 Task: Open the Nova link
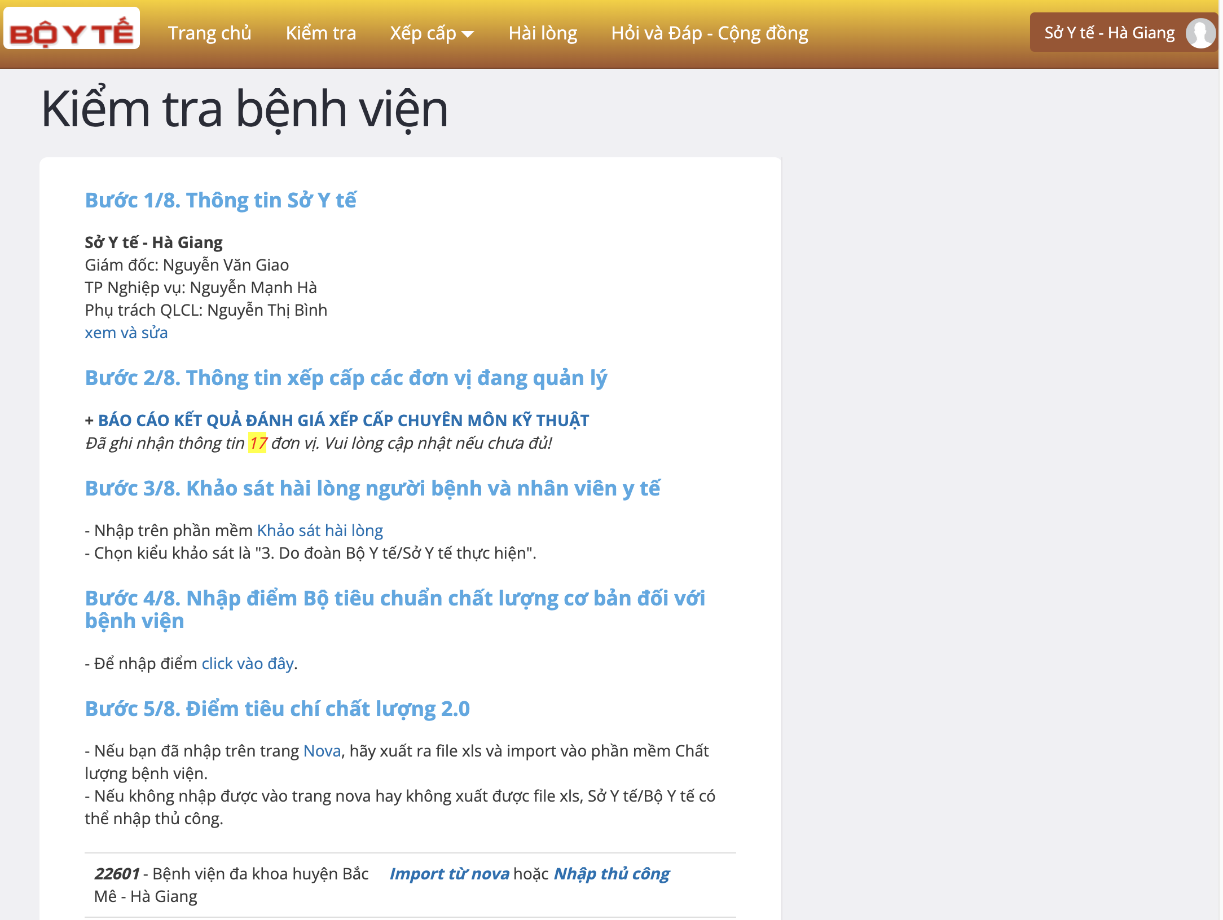(322, 751)
